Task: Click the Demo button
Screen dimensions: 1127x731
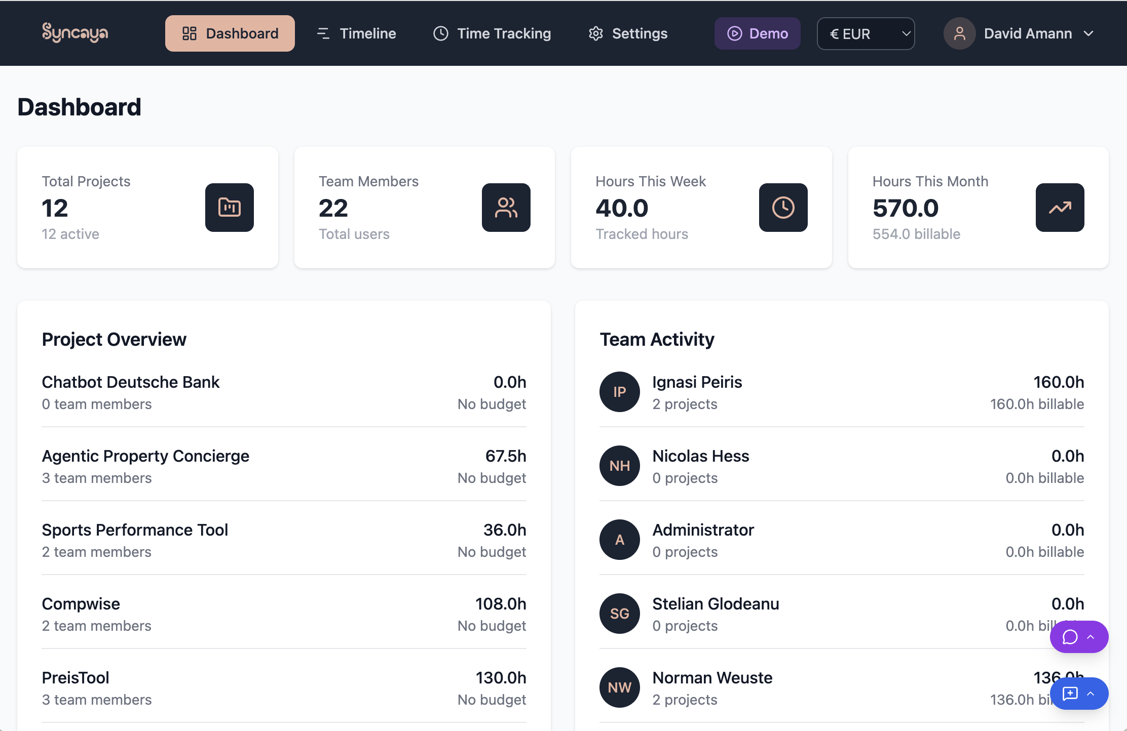Action: coord(757,33)
